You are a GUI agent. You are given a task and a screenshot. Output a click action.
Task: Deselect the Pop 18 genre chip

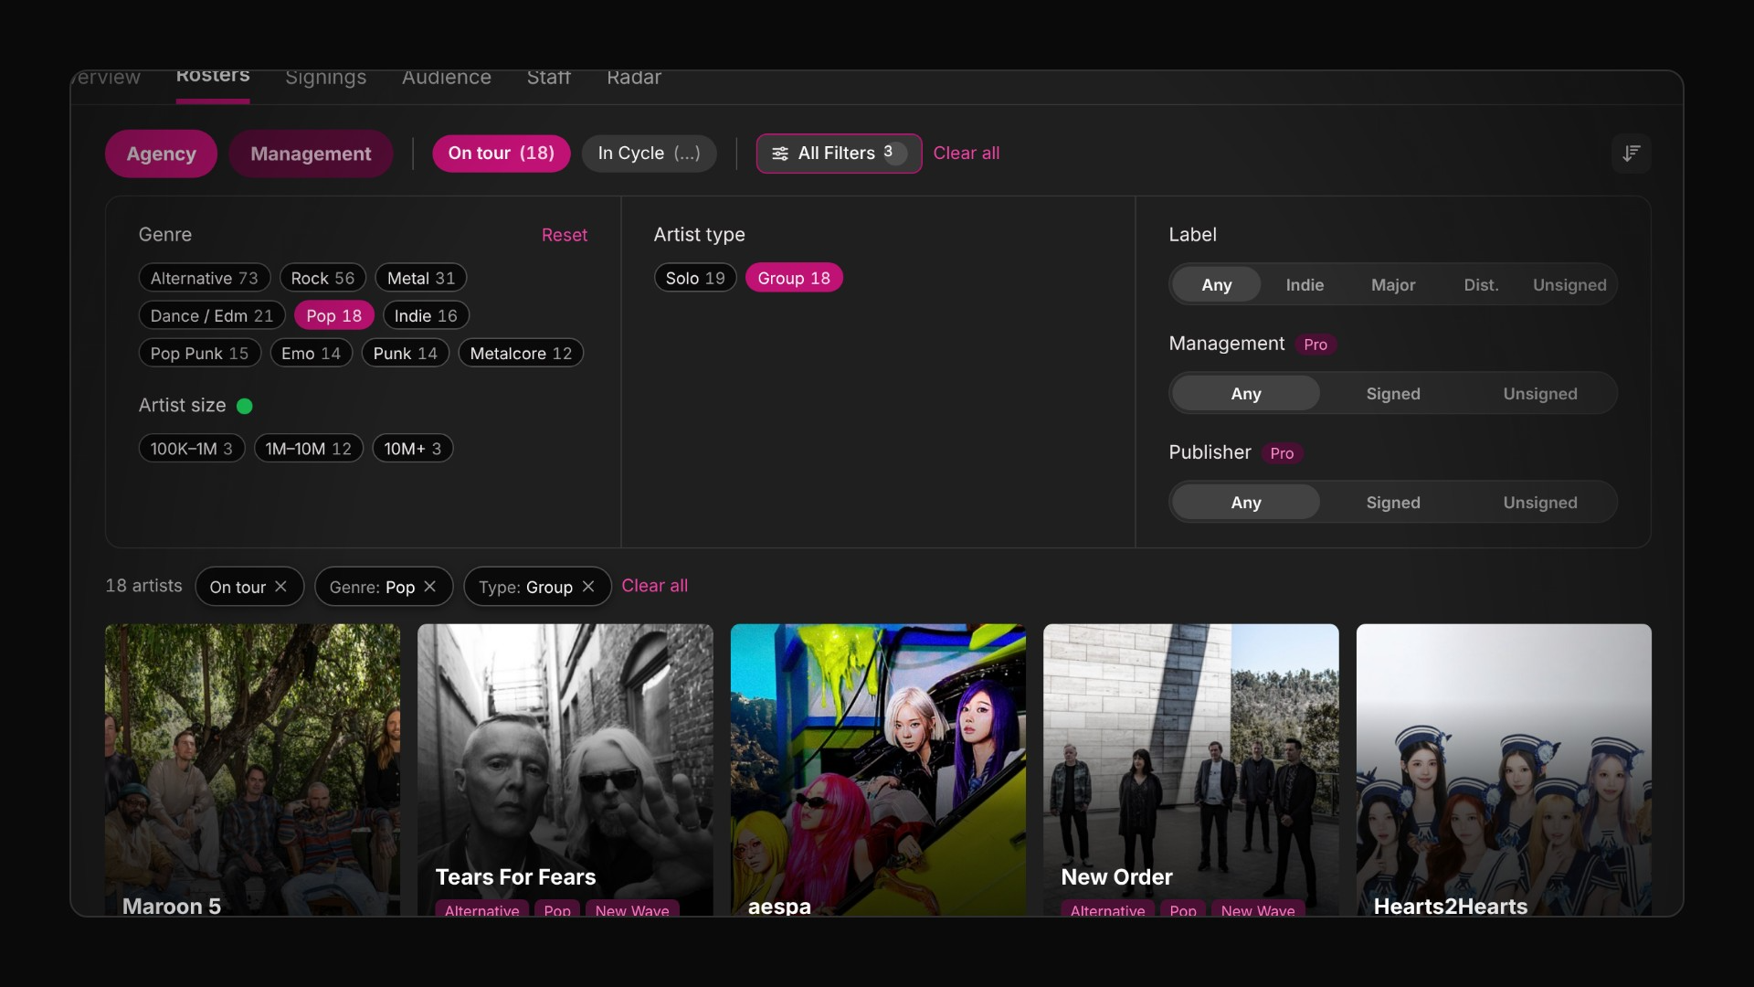click(334, 315)
